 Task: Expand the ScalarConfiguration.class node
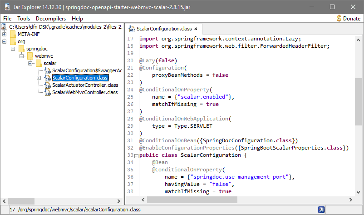(39, 78)
